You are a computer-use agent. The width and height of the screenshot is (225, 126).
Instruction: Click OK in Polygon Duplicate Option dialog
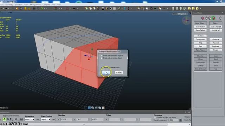pyautogui.click(x=106, y=72)
